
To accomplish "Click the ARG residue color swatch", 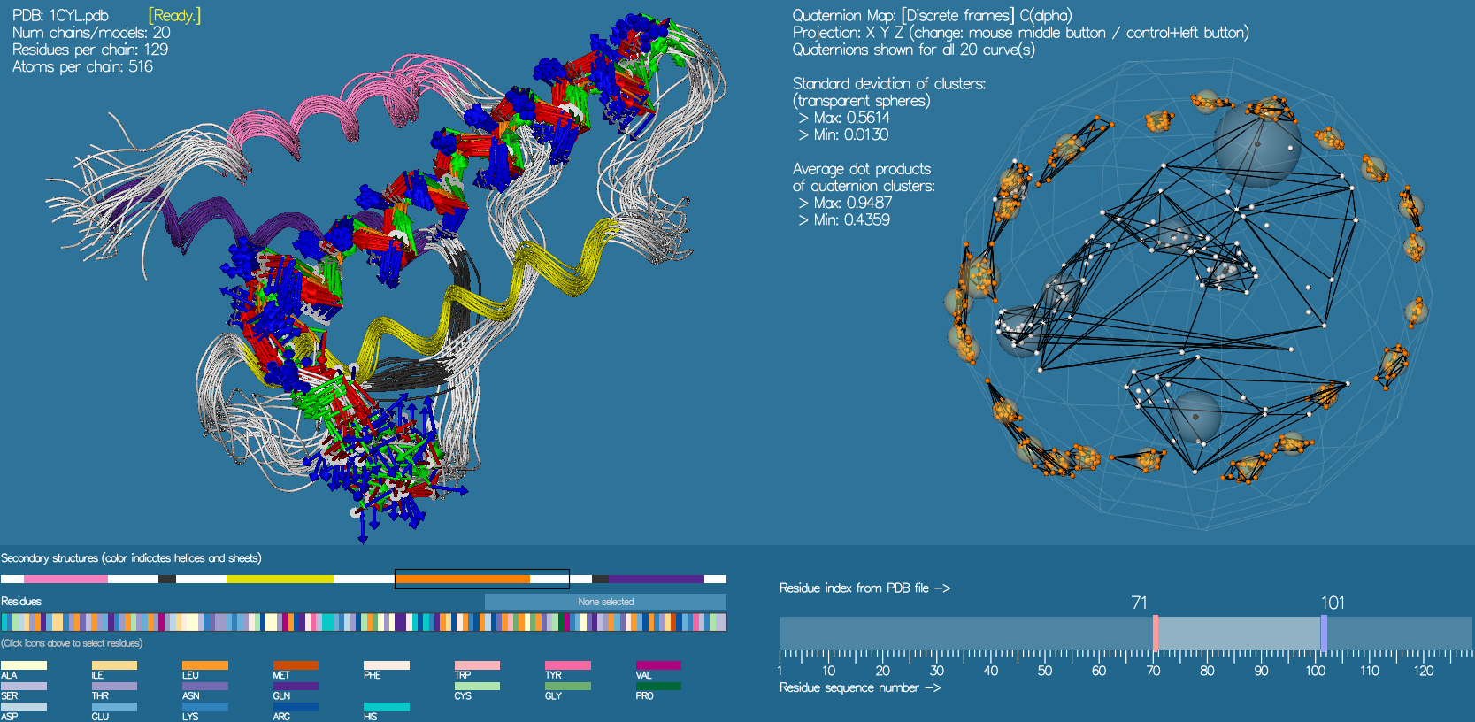I will click(296, 707).
